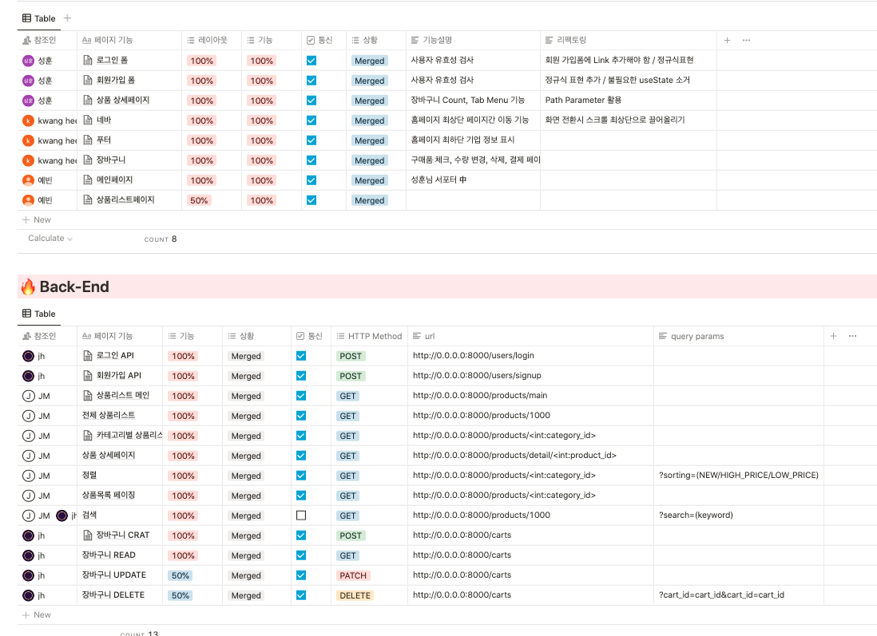Click the users/login url cell
The width and height of the screenshot is (877, 636).
[530, 355]
